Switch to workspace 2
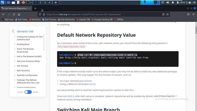The image size is (197, 111). [x=40, y=2]
